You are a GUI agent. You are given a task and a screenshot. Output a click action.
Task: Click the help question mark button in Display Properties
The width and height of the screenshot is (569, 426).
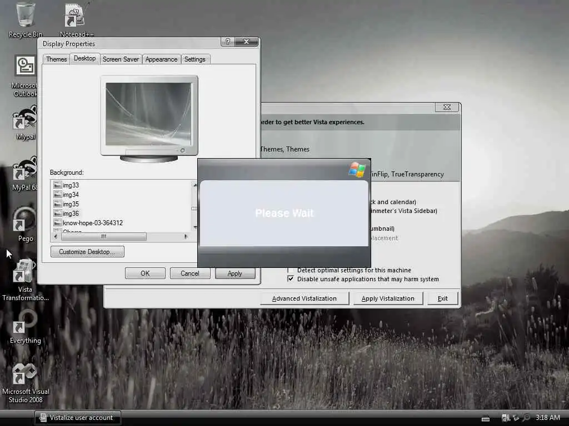coord(227,42)
